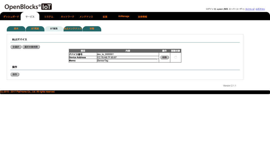Save settings with the 保存 button
The height and width of the screenshot is (142, 270).
click(15, 74)
